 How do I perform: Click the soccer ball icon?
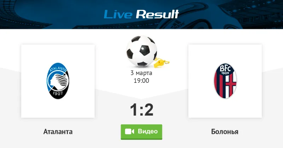click(141, 51)
